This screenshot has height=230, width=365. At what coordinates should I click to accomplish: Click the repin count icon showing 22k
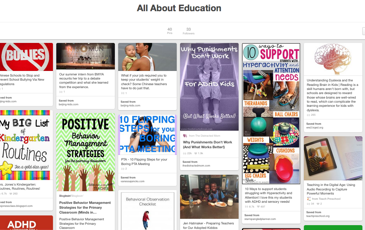pyautogui.click(x=185, y=153)
